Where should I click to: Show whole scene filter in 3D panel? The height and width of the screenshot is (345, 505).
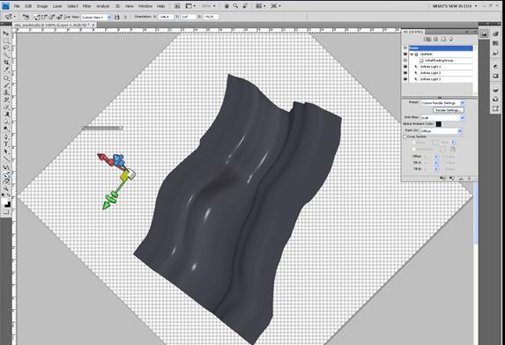(x=427, y=39)
